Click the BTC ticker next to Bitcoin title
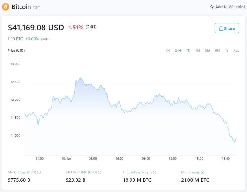This screenshot has width=247, height=192. pyautogui.click(x=36, y=8)
